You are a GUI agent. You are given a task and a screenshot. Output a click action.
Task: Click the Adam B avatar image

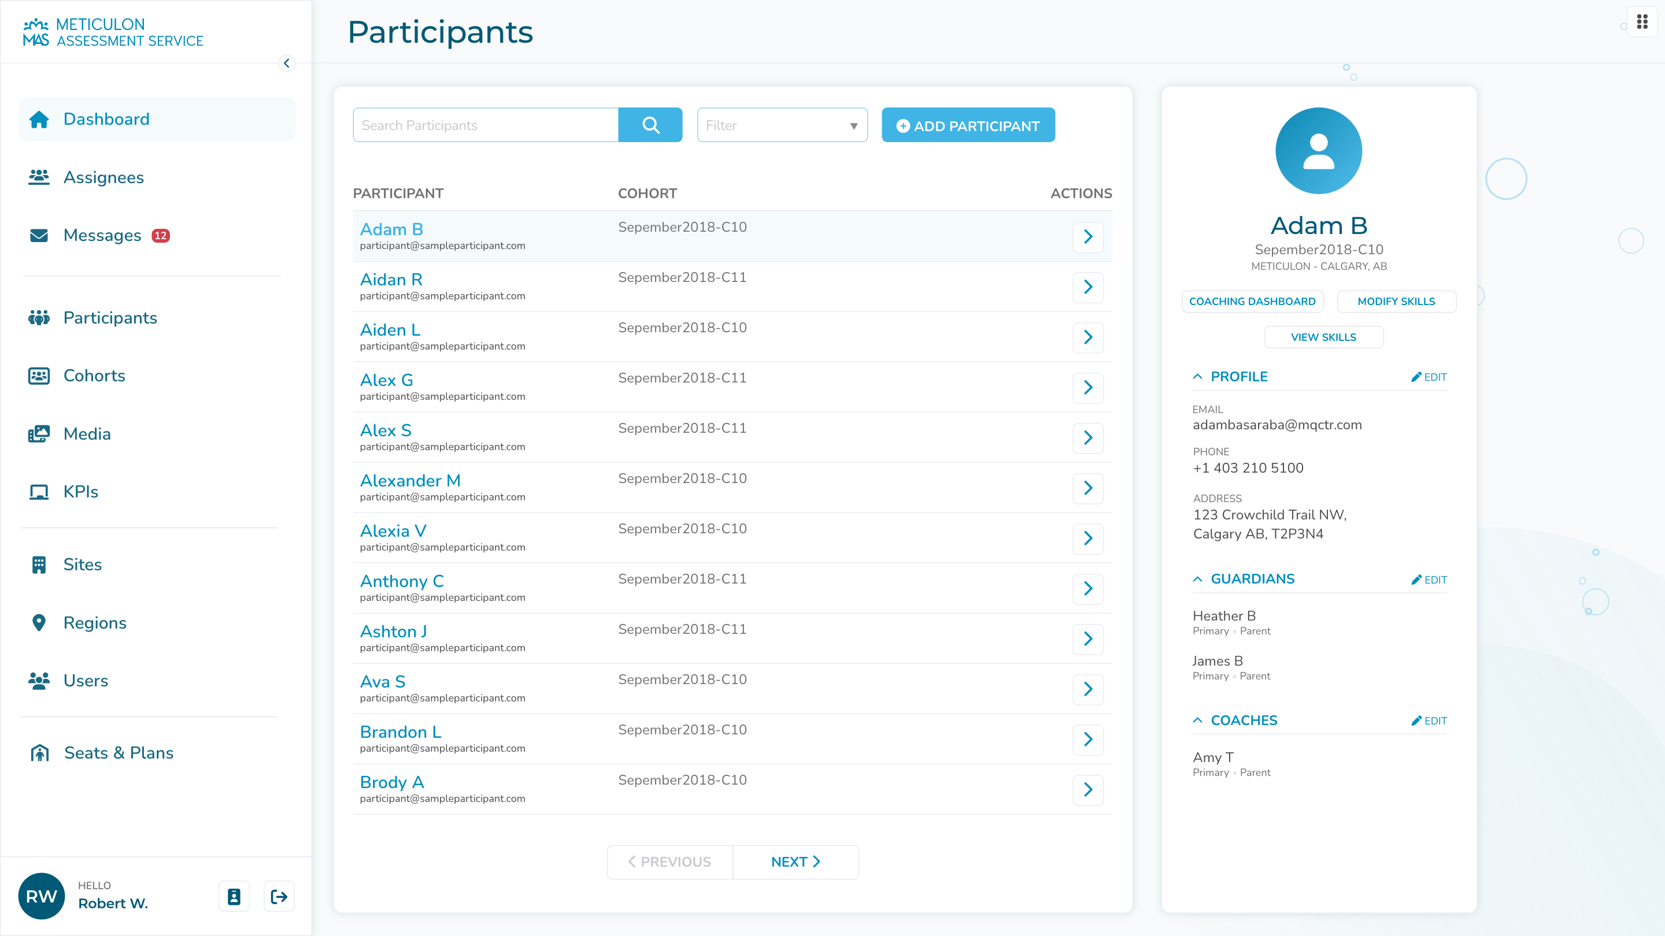pyautogui.click(x=1319, y=150)
